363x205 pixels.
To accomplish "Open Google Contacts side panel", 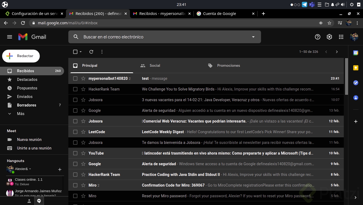I will [x=356, y=98].
